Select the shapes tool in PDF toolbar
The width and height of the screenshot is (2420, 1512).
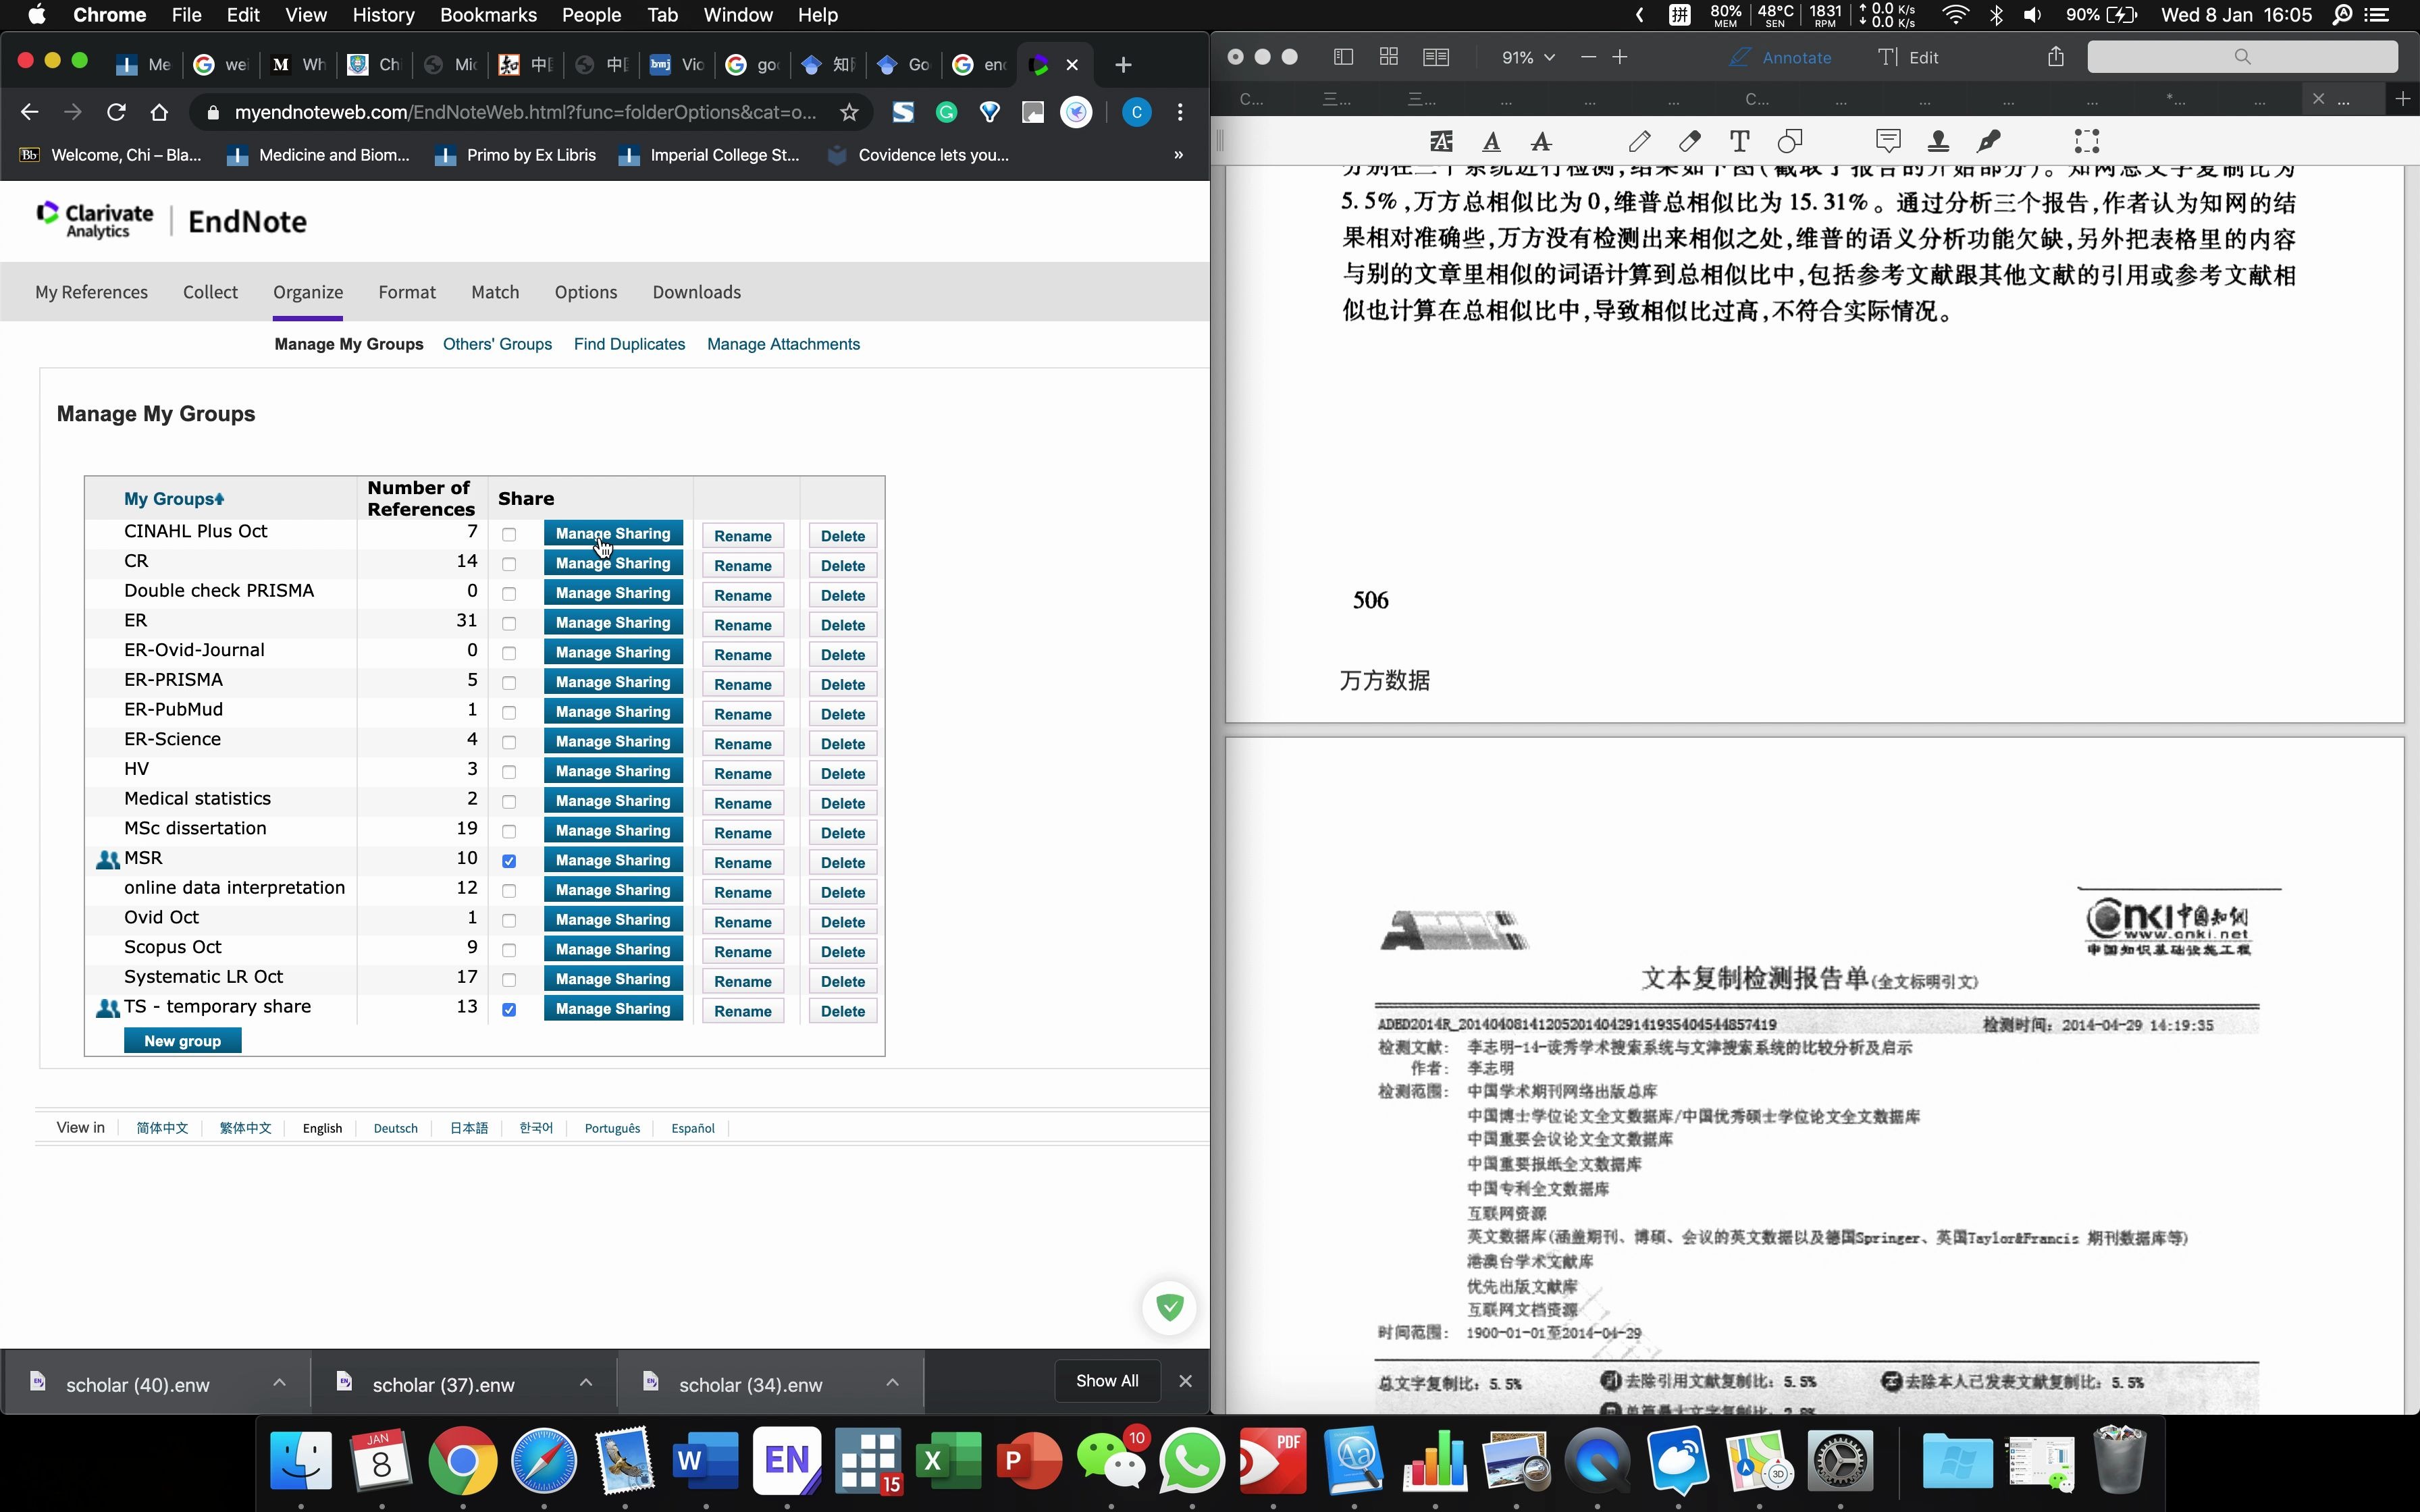1789,141
